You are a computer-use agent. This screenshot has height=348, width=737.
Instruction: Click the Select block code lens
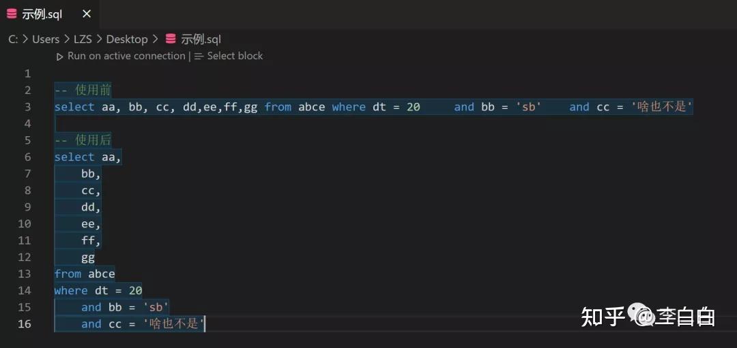235,57
